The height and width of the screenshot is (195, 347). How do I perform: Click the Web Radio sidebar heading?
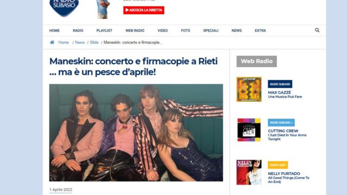point(256,61)
